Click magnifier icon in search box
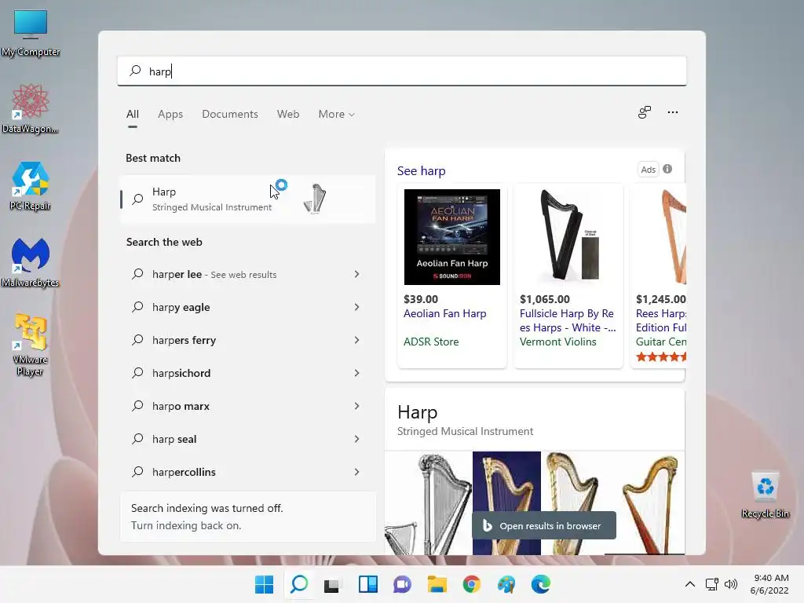 pyautogui.click(x=135, y=71)
